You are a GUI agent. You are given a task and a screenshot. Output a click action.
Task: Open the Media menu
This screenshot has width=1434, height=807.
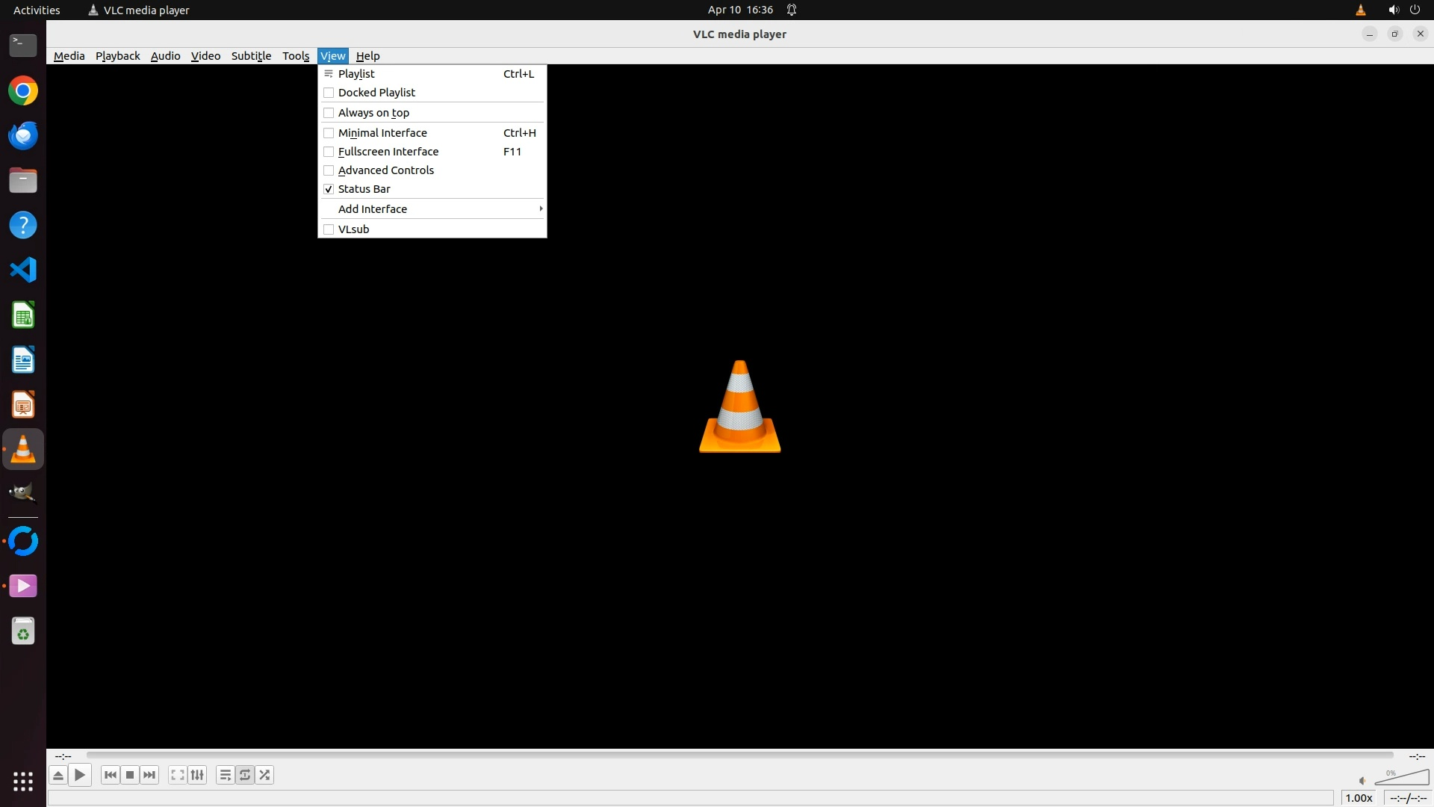69,56
